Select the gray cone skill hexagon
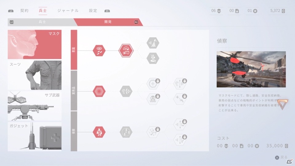 click(x=153, y=43)
